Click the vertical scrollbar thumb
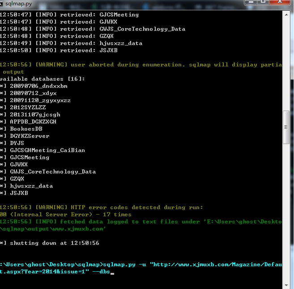The image size is (294, 289). tap(286, 127)
